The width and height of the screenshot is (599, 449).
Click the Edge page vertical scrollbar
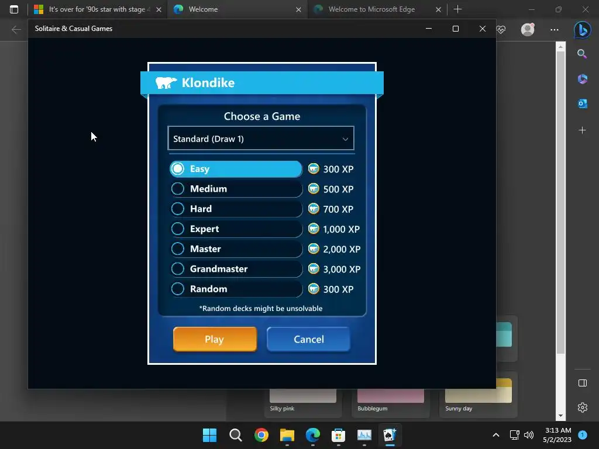pos(560,202)
